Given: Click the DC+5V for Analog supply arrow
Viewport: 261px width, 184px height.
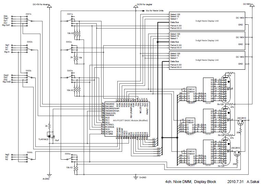Looking at the screenshot, I should [x=50, y=6].
